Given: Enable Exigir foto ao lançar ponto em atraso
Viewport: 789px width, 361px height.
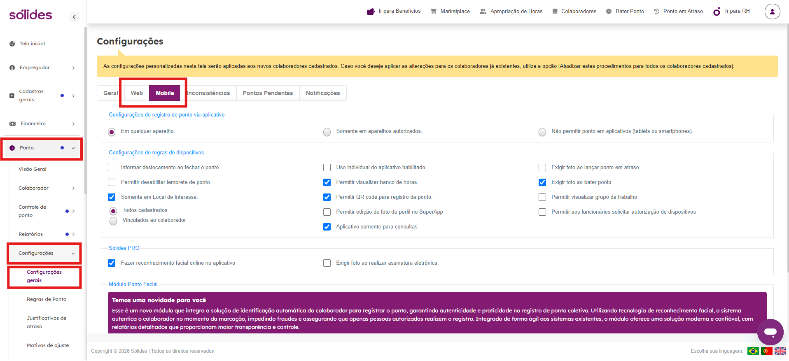Looking at the screenshot, I should 542,168.
